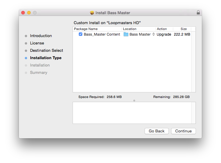Uncheck the Bass_Master Content checkbox
The width and height of the screenshot is (221, 163).
pyautogui.click(x=81, y=34)
